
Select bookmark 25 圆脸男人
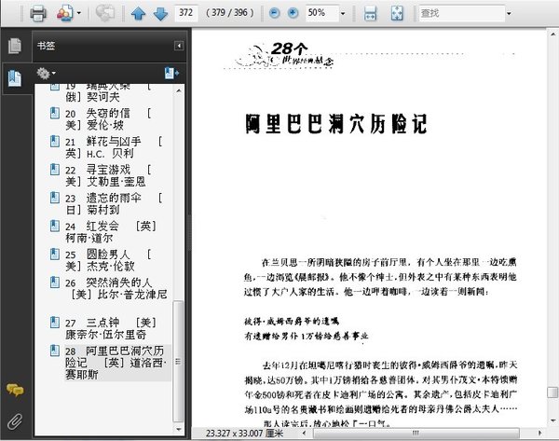[x=108, y=260]
